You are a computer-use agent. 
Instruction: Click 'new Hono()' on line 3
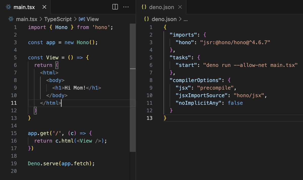pyautogui.click(x=80, y=42)
